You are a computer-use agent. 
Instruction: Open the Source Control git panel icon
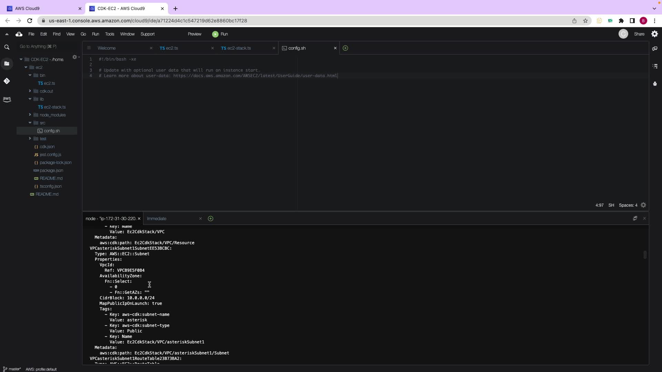tap(7, 81)
